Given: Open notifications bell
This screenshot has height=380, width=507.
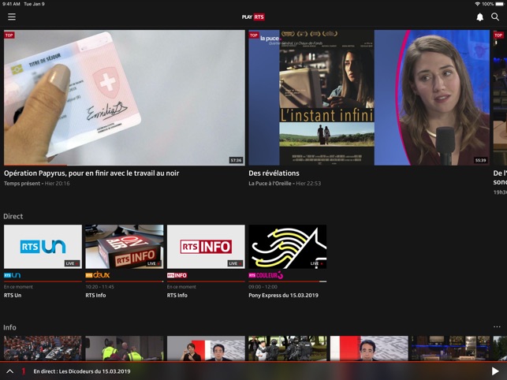Looking at the screenshot, I should point(480,17).
